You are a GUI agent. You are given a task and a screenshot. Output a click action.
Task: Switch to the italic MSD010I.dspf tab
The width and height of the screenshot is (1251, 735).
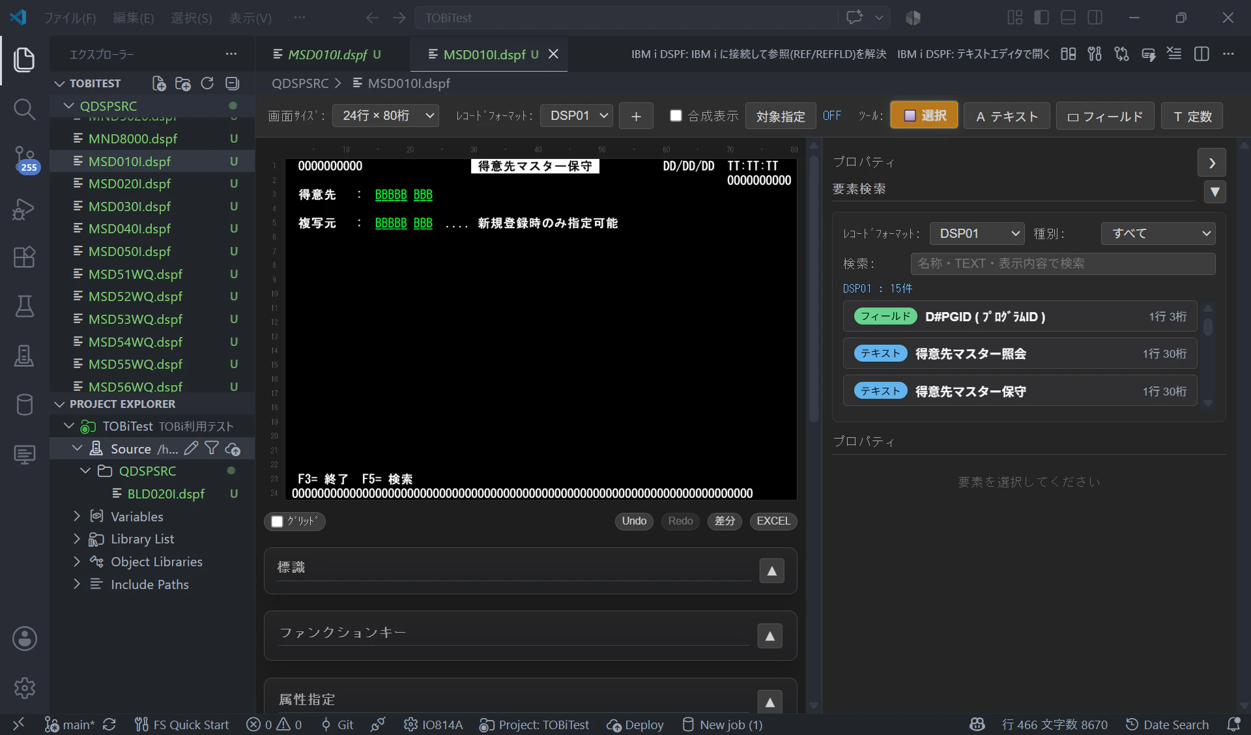pyautogui.click(x=327, y=54)
